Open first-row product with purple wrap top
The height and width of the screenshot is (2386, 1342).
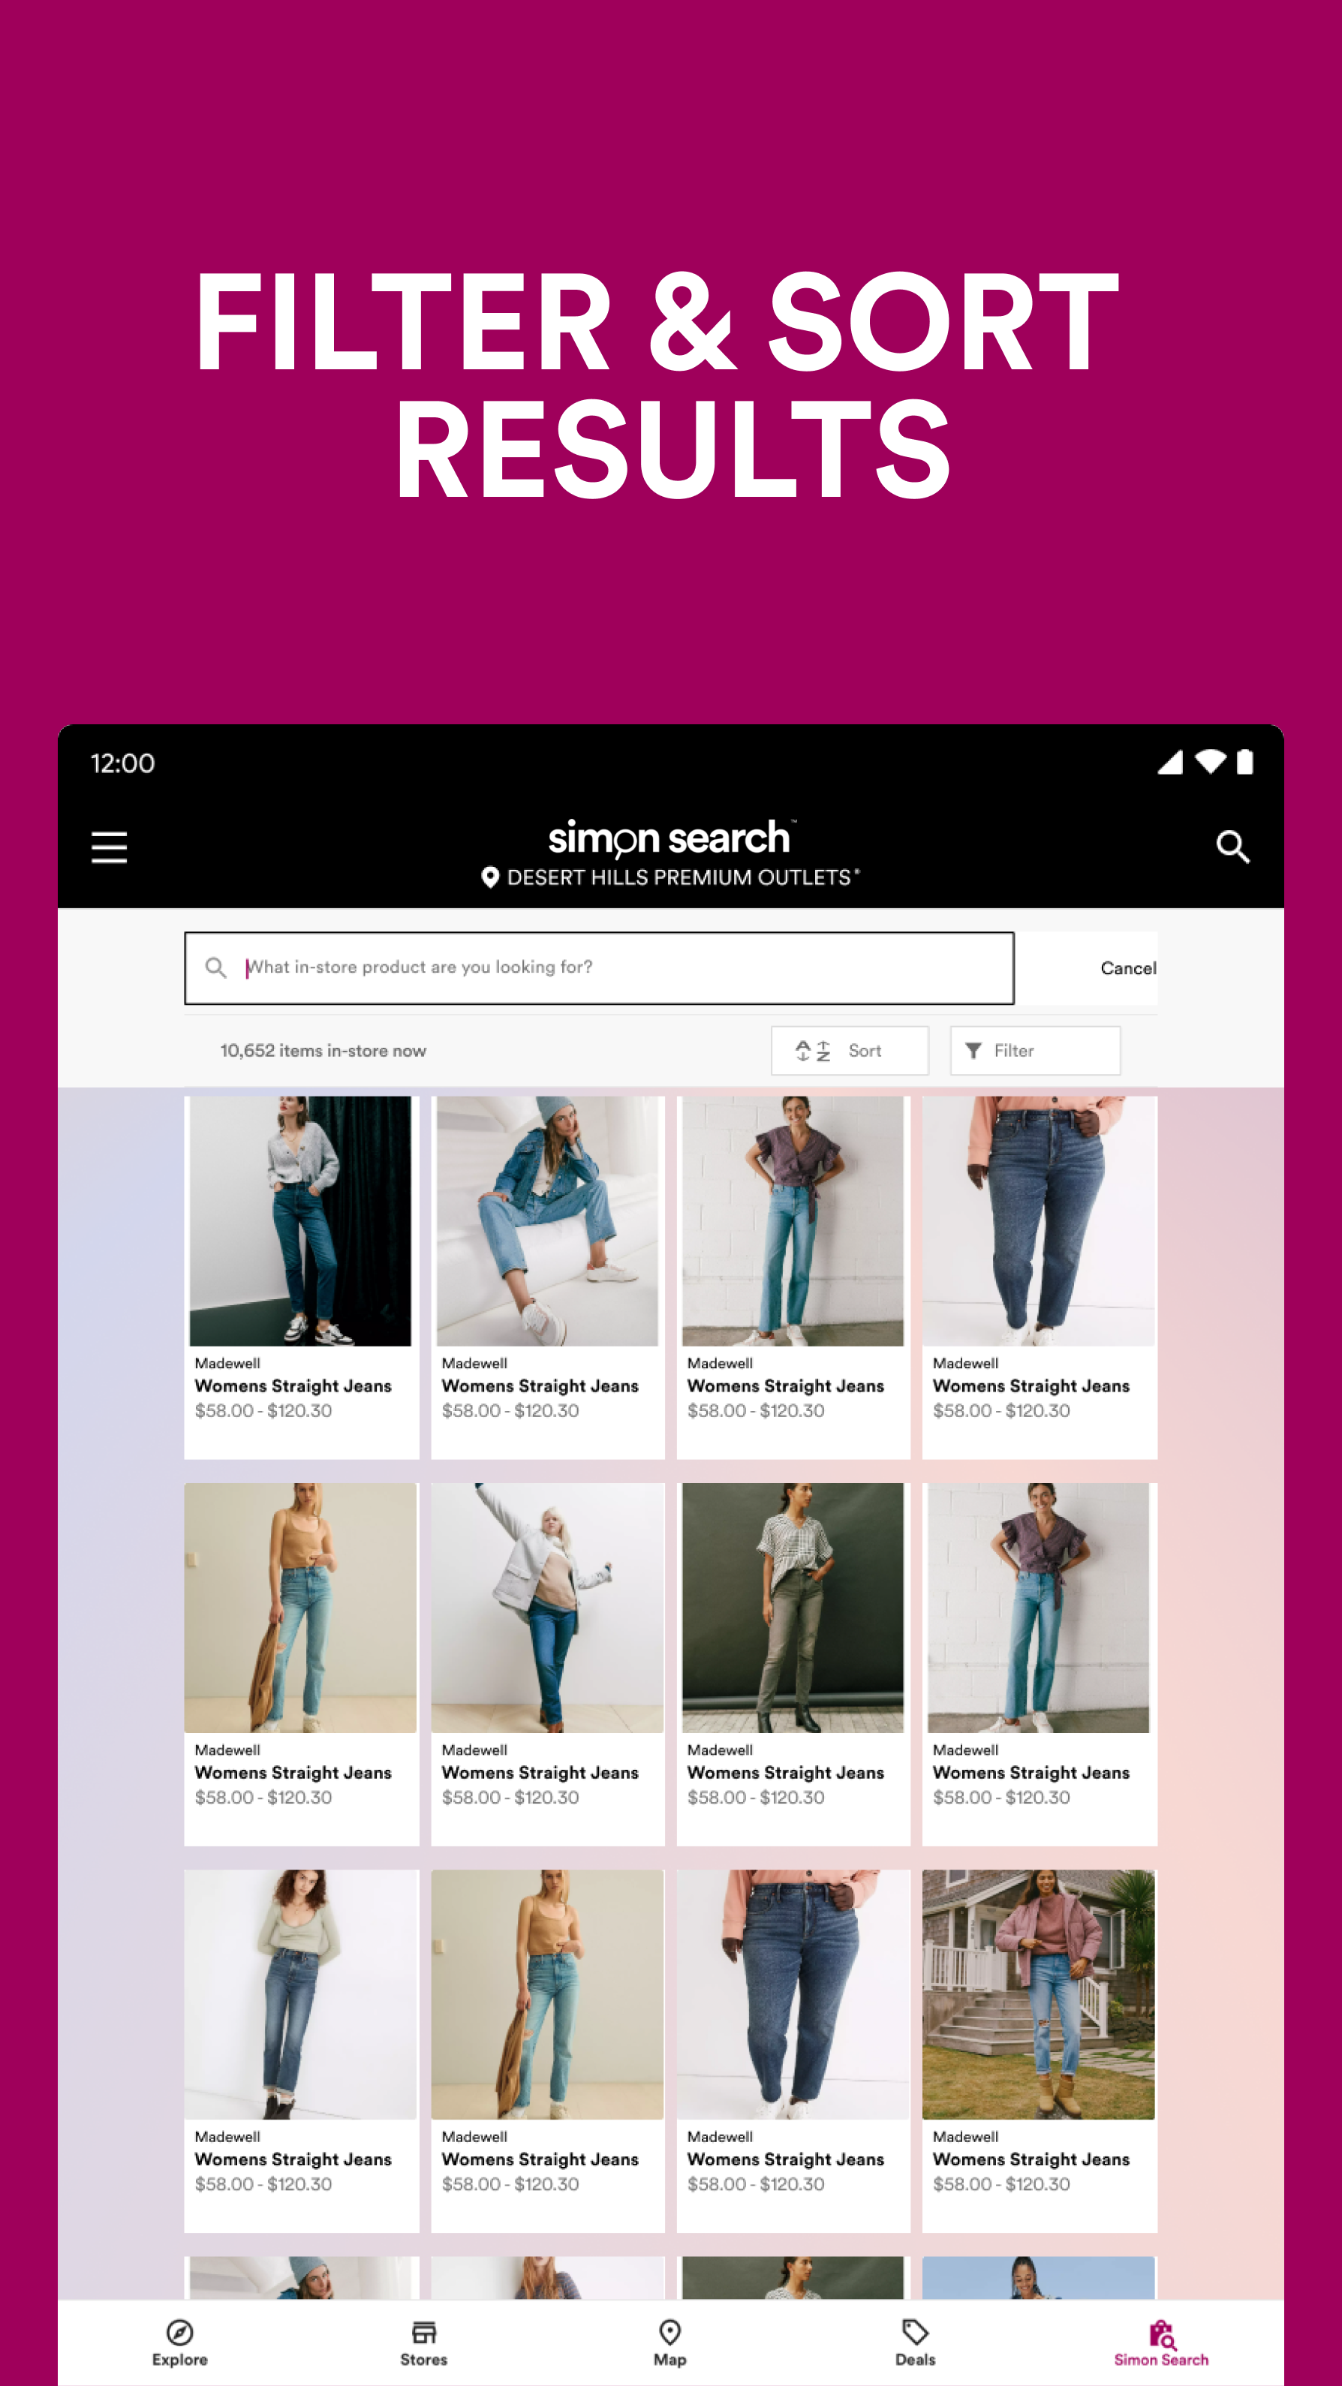pos(793,1277)
